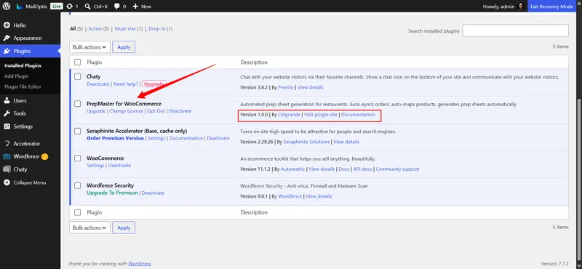Click the plus New icon
Viewport: 582px width, 269px height.
point(135,7)
